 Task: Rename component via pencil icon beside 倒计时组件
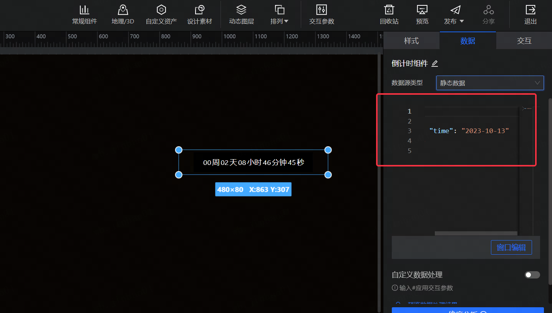click(x=434, y=63)
